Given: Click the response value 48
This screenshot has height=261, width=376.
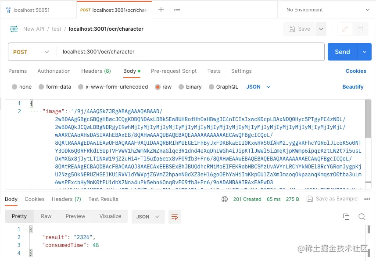Looking at the screenshot, I should click(96, 245).
